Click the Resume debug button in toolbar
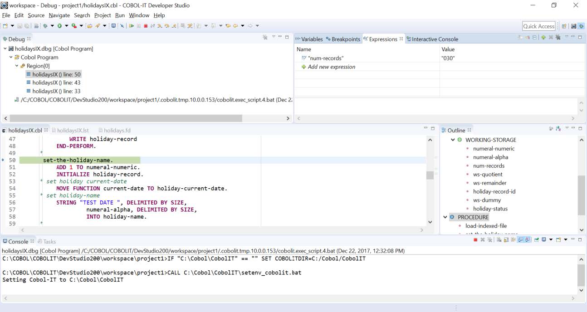The height and width of the screenshot is (312, 587). (x=132, y=26)
